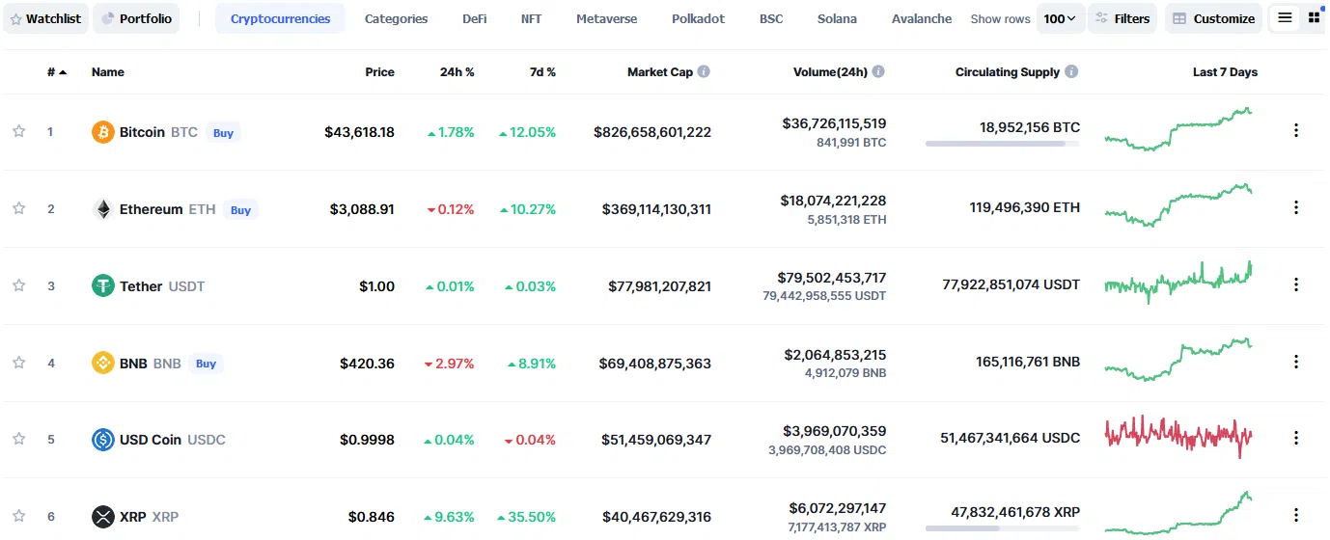Image resolution: width=1330 pixels, height=540 pixels.
Task: Click Ethereum market cap $369,114,130,311
Action: pyautogui.click(x=656, y=209)
